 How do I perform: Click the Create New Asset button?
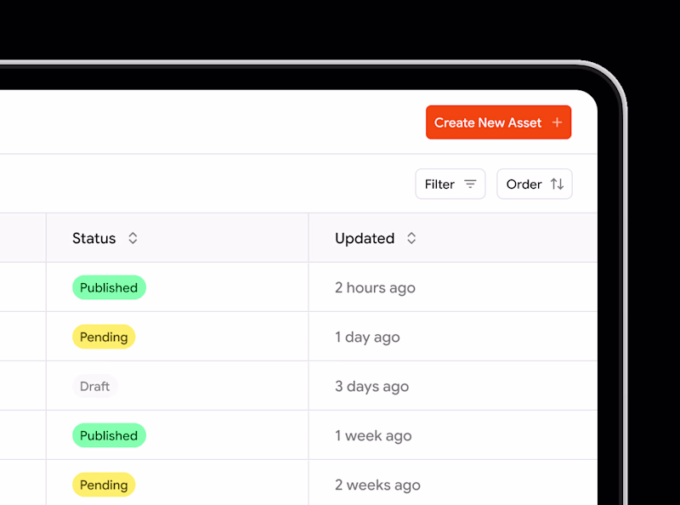[x=498, y=122]
